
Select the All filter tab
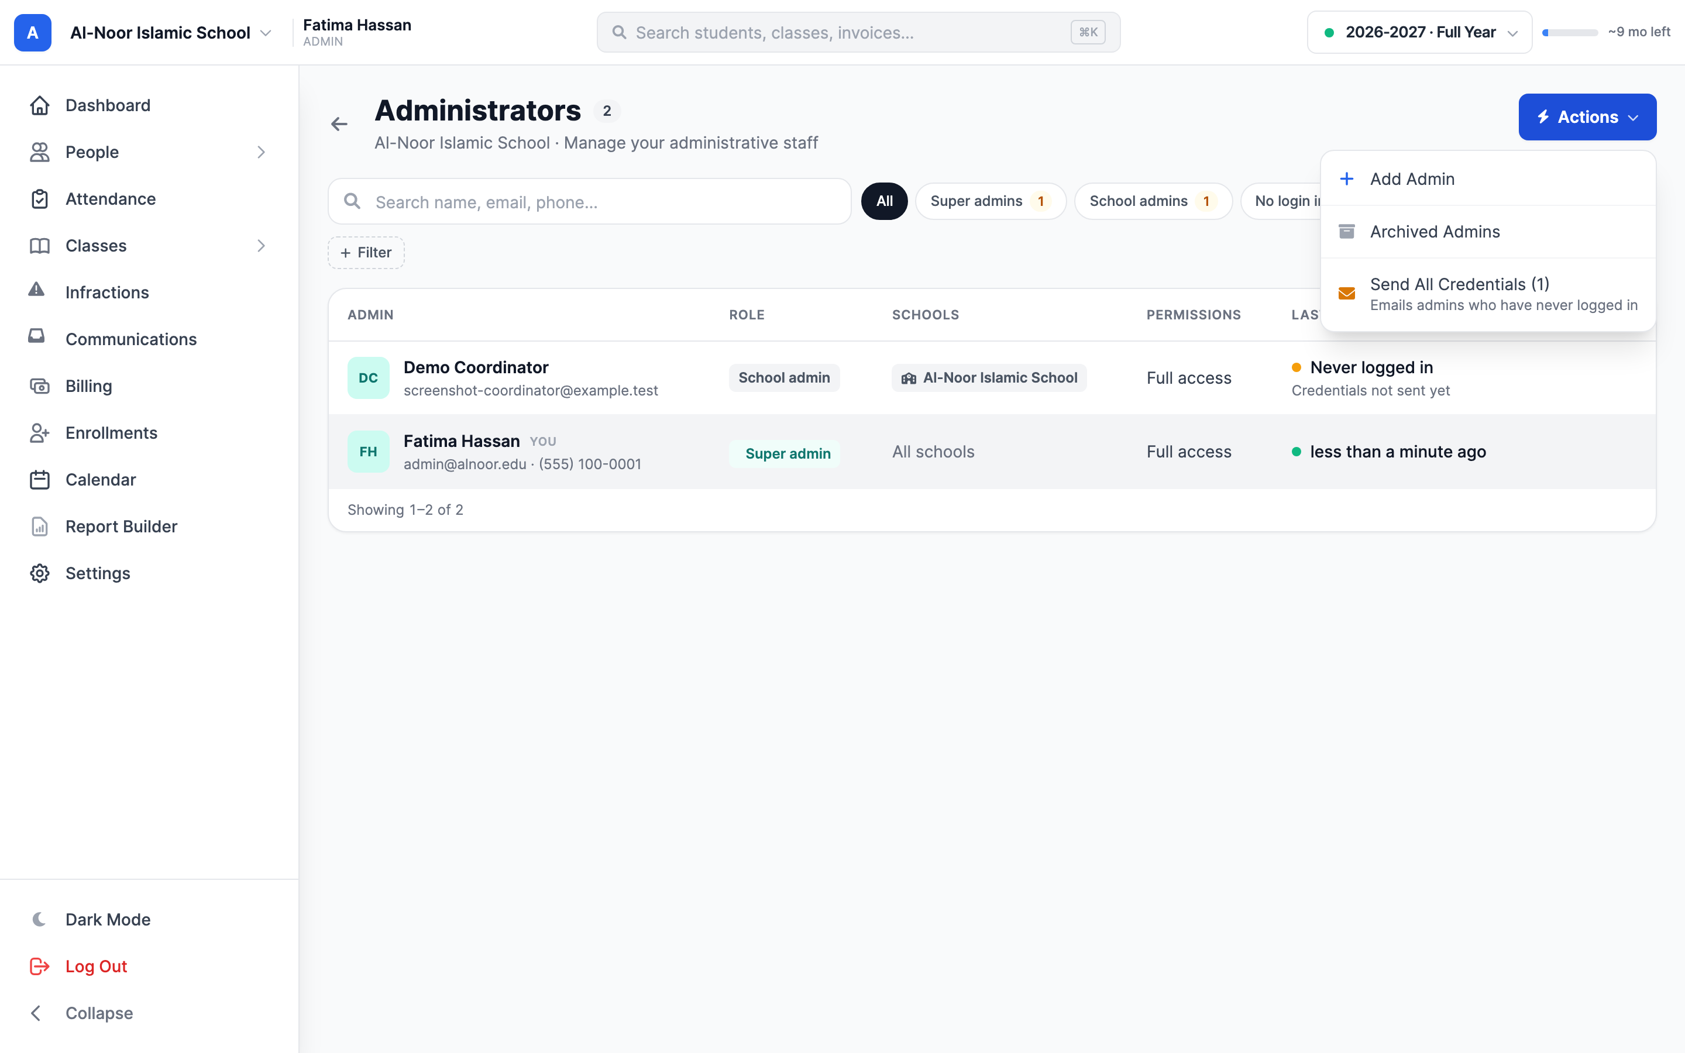point(884,201)
